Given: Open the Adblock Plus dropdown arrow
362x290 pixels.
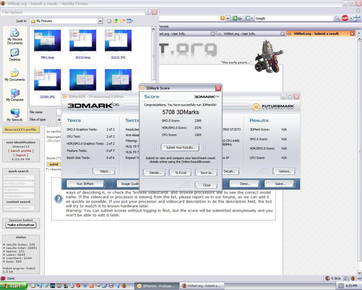Looking at the screenshot, I should pos(351,18).
